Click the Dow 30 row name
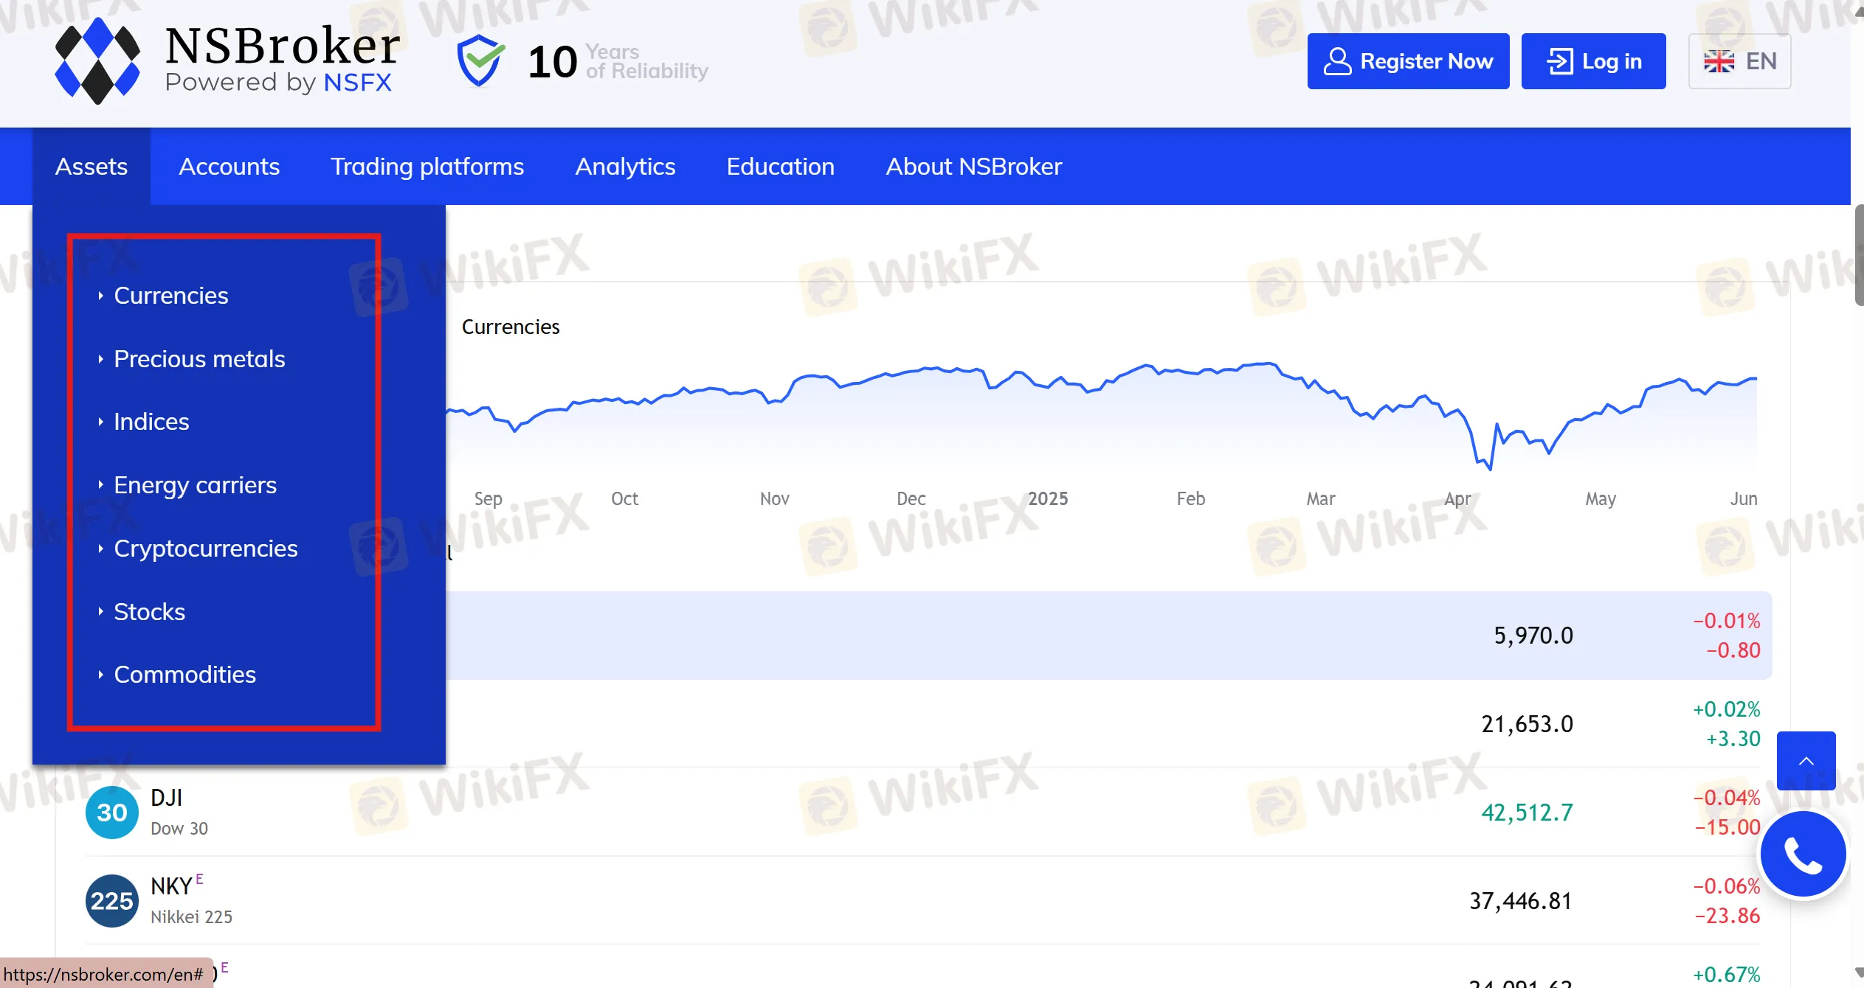The width and height of the screenshot is (1864, 988). pyautogui.click(x=179, y=829)
